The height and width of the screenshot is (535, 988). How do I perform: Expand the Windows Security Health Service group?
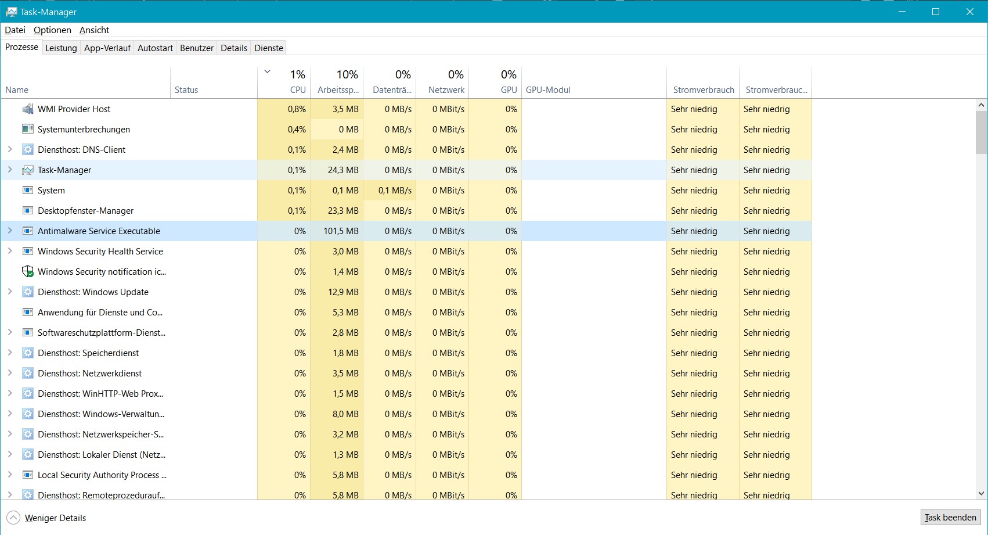click(10, 251)
